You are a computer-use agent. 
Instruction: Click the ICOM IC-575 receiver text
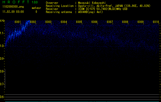tap(103, 9)
